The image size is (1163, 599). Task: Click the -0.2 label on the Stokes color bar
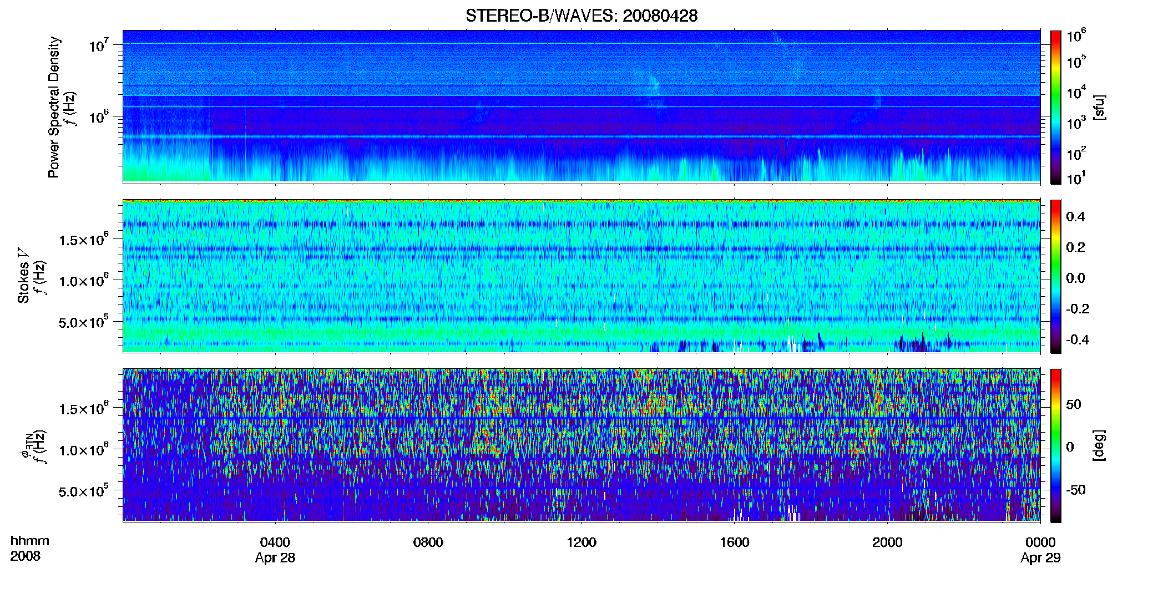click(1077, 309)
